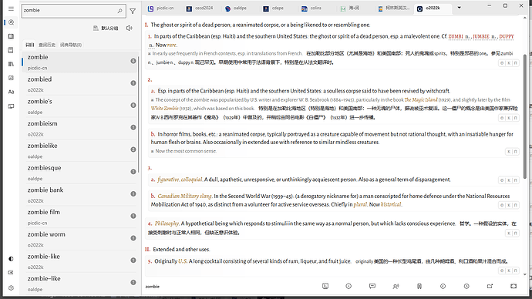Switch to the picdic-cn dictionary tab
This screenshot has height=299, width=532.
tap(161, 8)
